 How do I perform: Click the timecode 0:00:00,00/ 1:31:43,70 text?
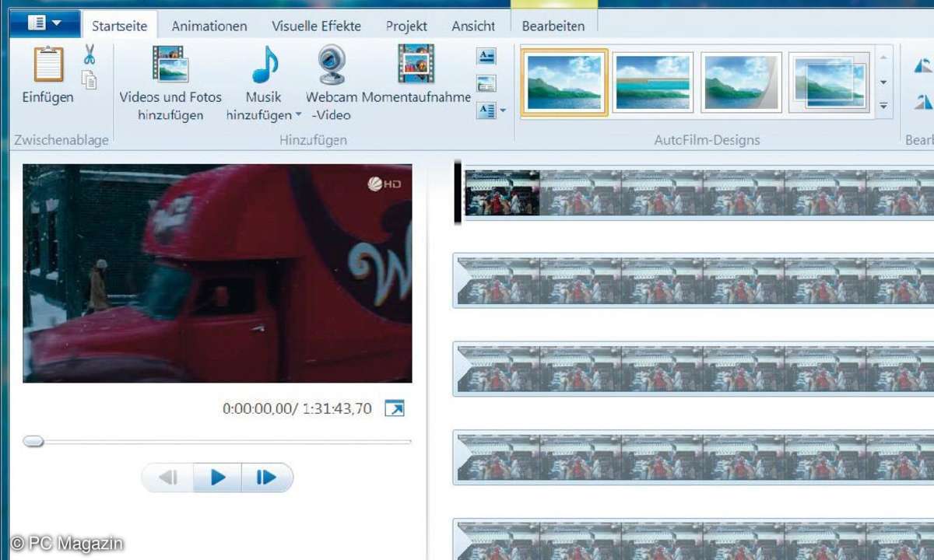coord(297,408)
